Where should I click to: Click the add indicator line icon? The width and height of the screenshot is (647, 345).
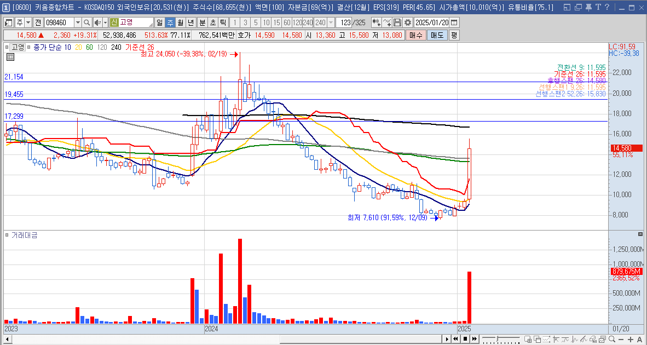pos(387,22)
